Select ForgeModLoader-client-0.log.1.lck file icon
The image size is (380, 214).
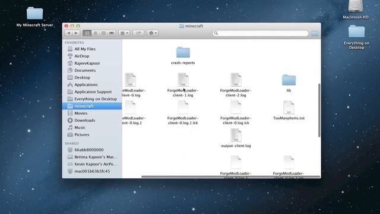pyautogui.click(x=183, y=107)
